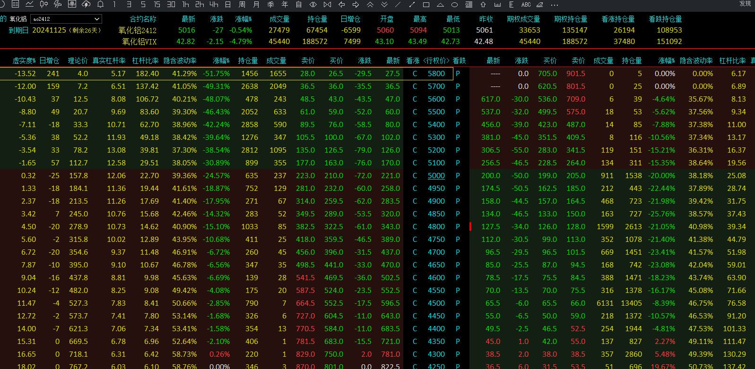This screenshot has width=755, height=369.
Task: Select the 2h period button
Action: click(x=200, y=4)
